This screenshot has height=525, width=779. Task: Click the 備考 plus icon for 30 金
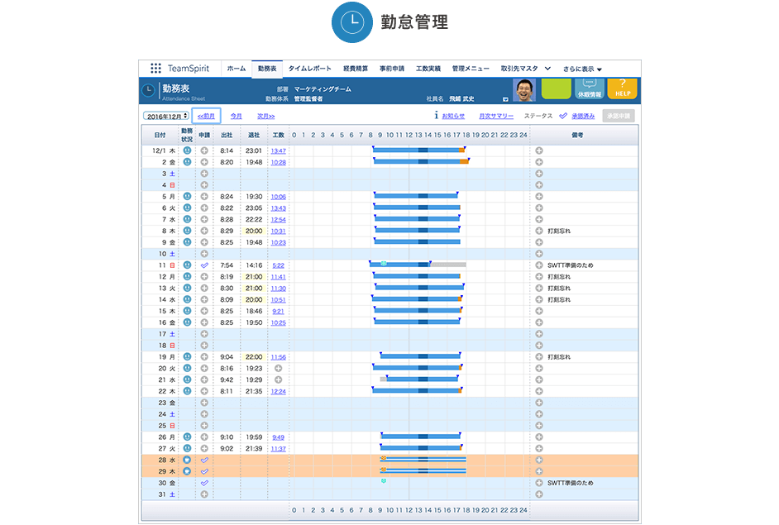coord(539,483)
